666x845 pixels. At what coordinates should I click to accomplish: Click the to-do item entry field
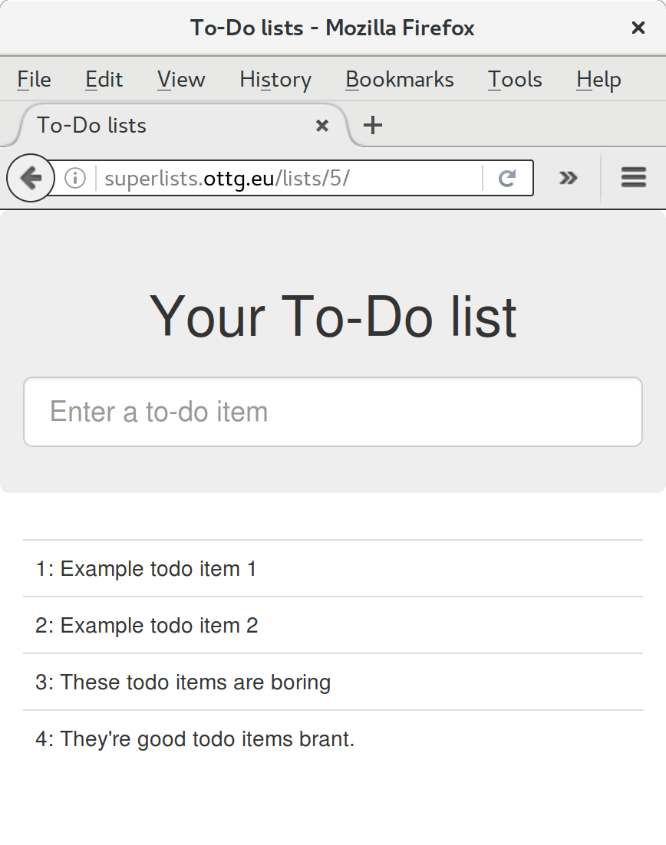coord(333,412)
